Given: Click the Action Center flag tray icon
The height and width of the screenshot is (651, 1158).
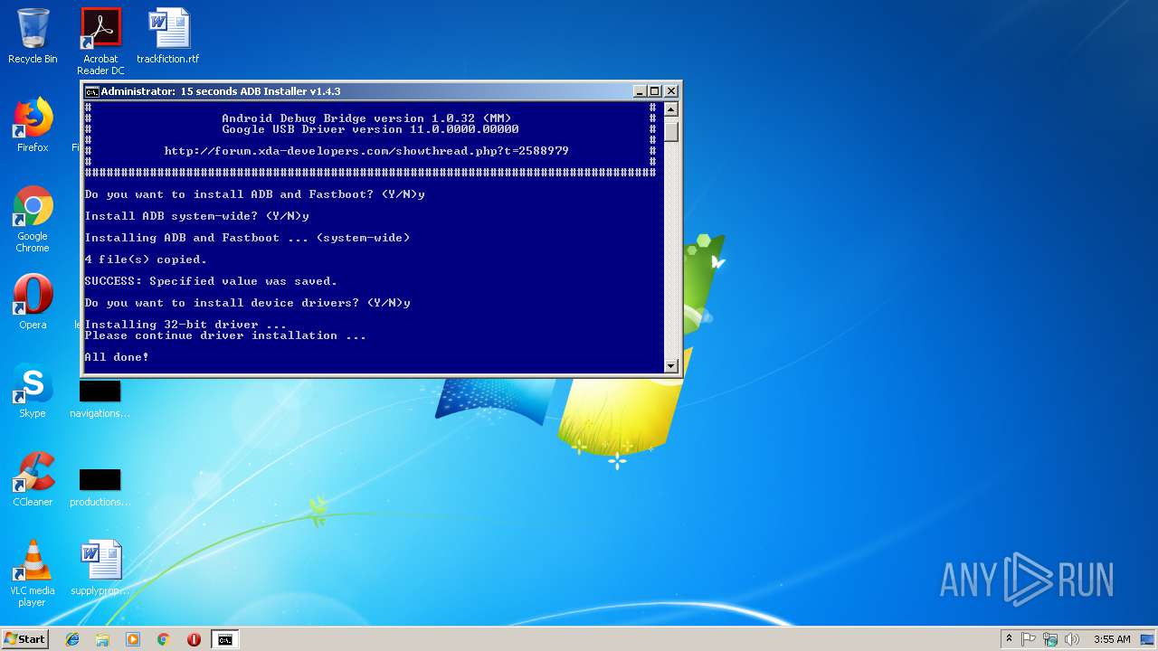Looking at the screenshot, I should (x=1029, y=639).
